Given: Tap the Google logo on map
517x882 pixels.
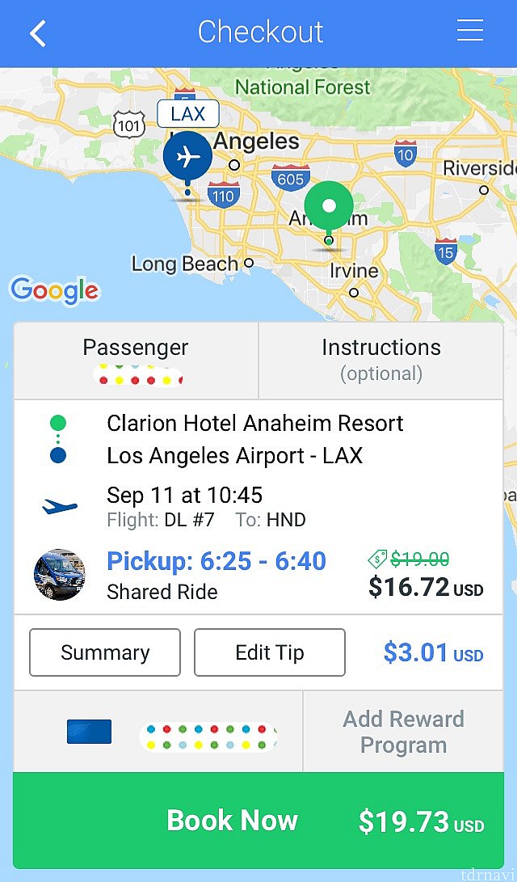Looking at the screenshot, I should 54,291.
